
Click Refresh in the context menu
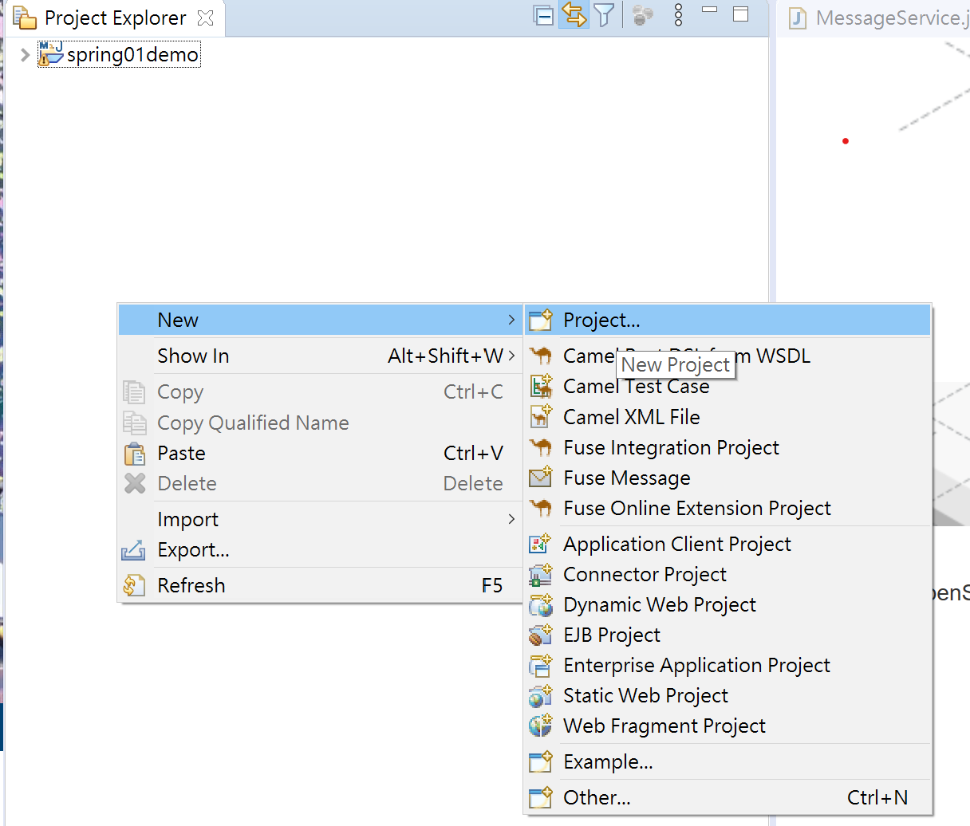(x=191, y=586)
